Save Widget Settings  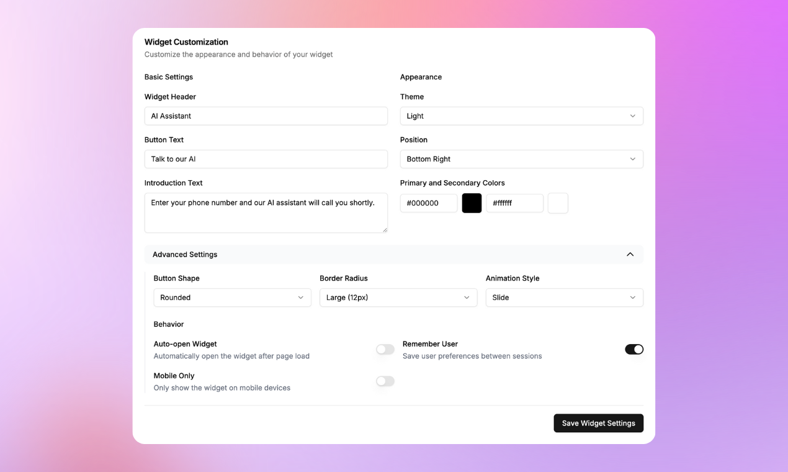coord(598,423)
